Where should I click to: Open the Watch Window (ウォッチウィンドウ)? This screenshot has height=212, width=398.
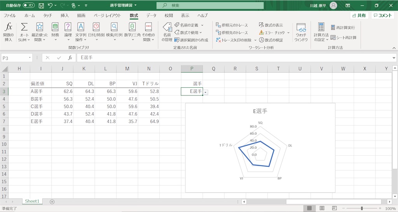coord(301,32)
